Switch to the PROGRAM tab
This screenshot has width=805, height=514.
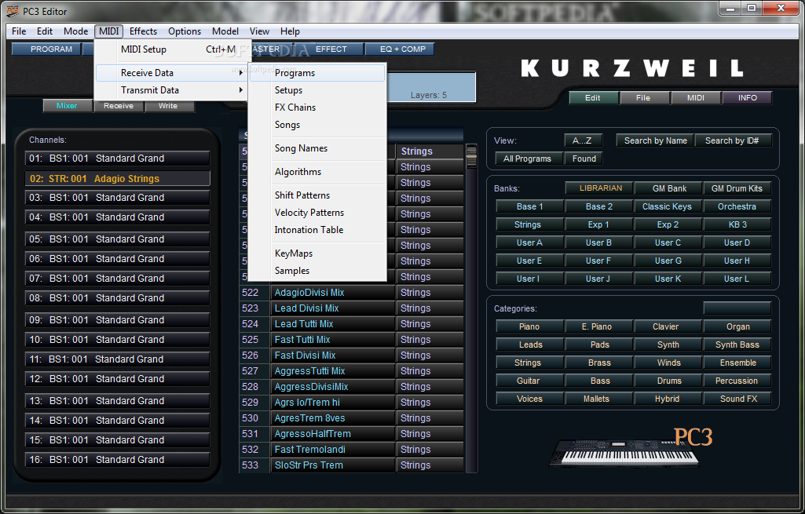(46, 49)
